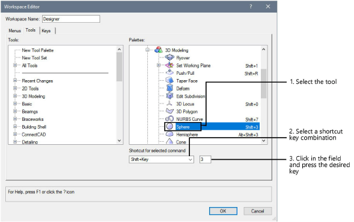Select New Tool Palette item
The height and width of the screenshot is (222, 354).
coord(38,50)
